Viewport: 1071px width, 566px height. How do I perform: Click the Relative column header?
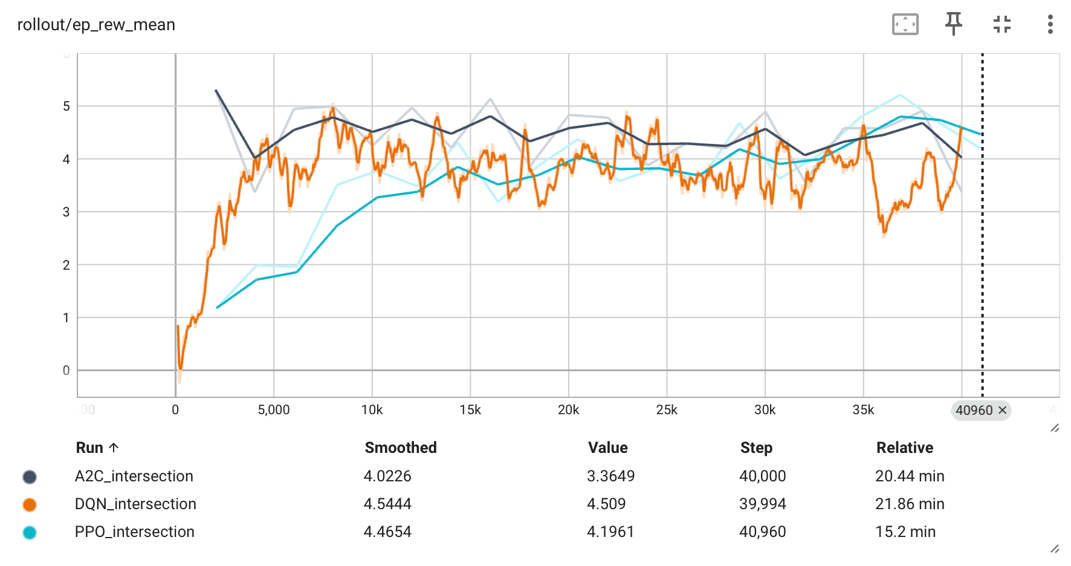905,447
